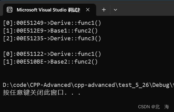Click the D:\code\CPP-Advanced path line
This screenshot has height=112, width=174.
click(88, 85)
